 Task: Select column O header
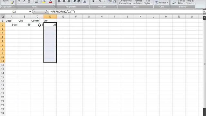coord(192,16)
